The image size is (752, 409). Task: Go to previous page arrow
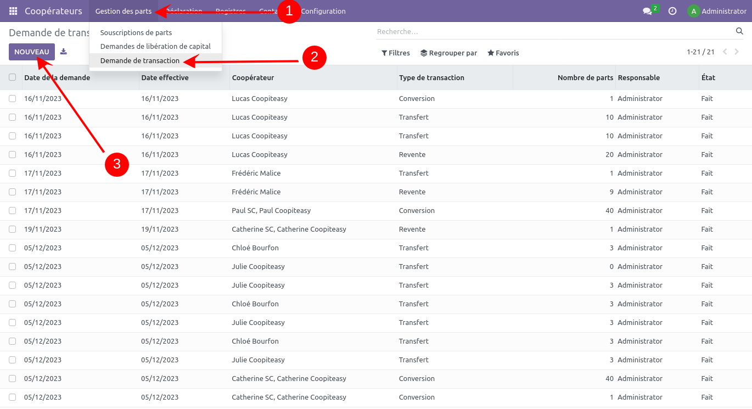pos(725,52)
